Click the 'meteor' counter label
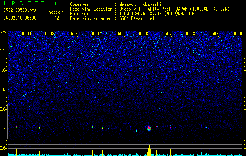This screenshot has height=156, width=246. pos(56,12)
